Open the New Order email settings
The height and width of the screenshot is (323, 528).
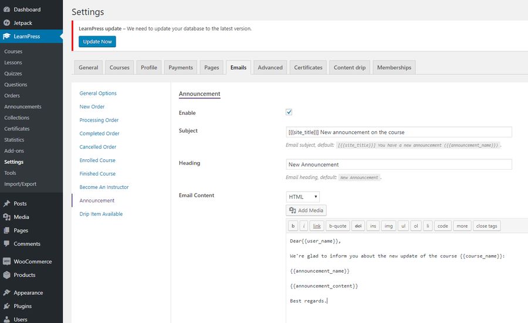(92, 106)
